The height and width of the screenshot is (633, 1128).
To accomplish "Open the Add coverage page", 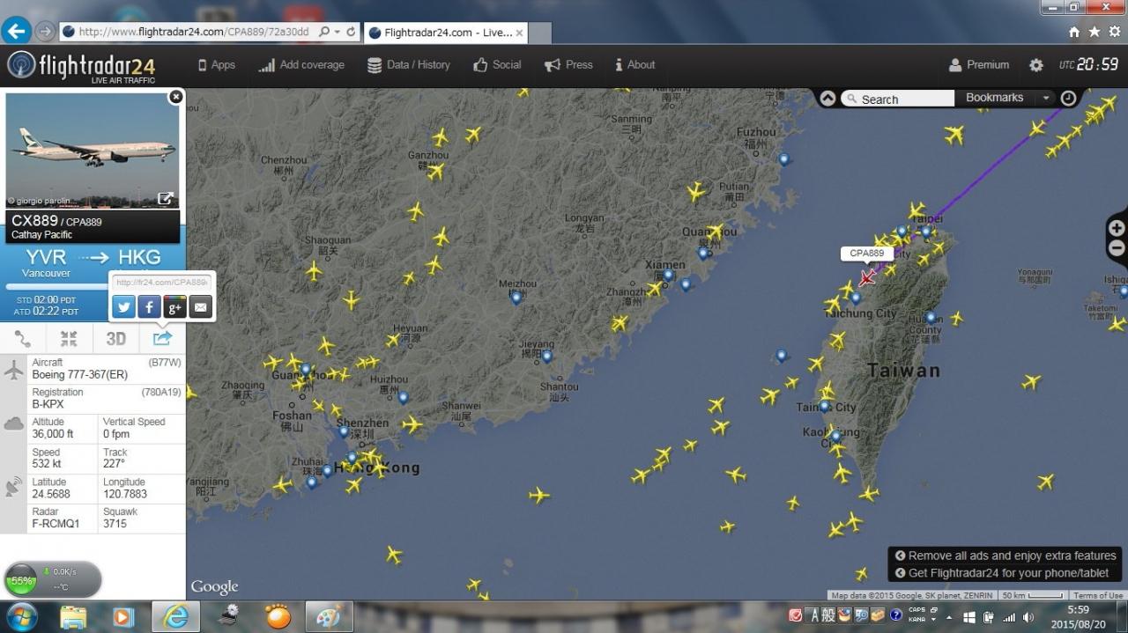I will point(301,65).
